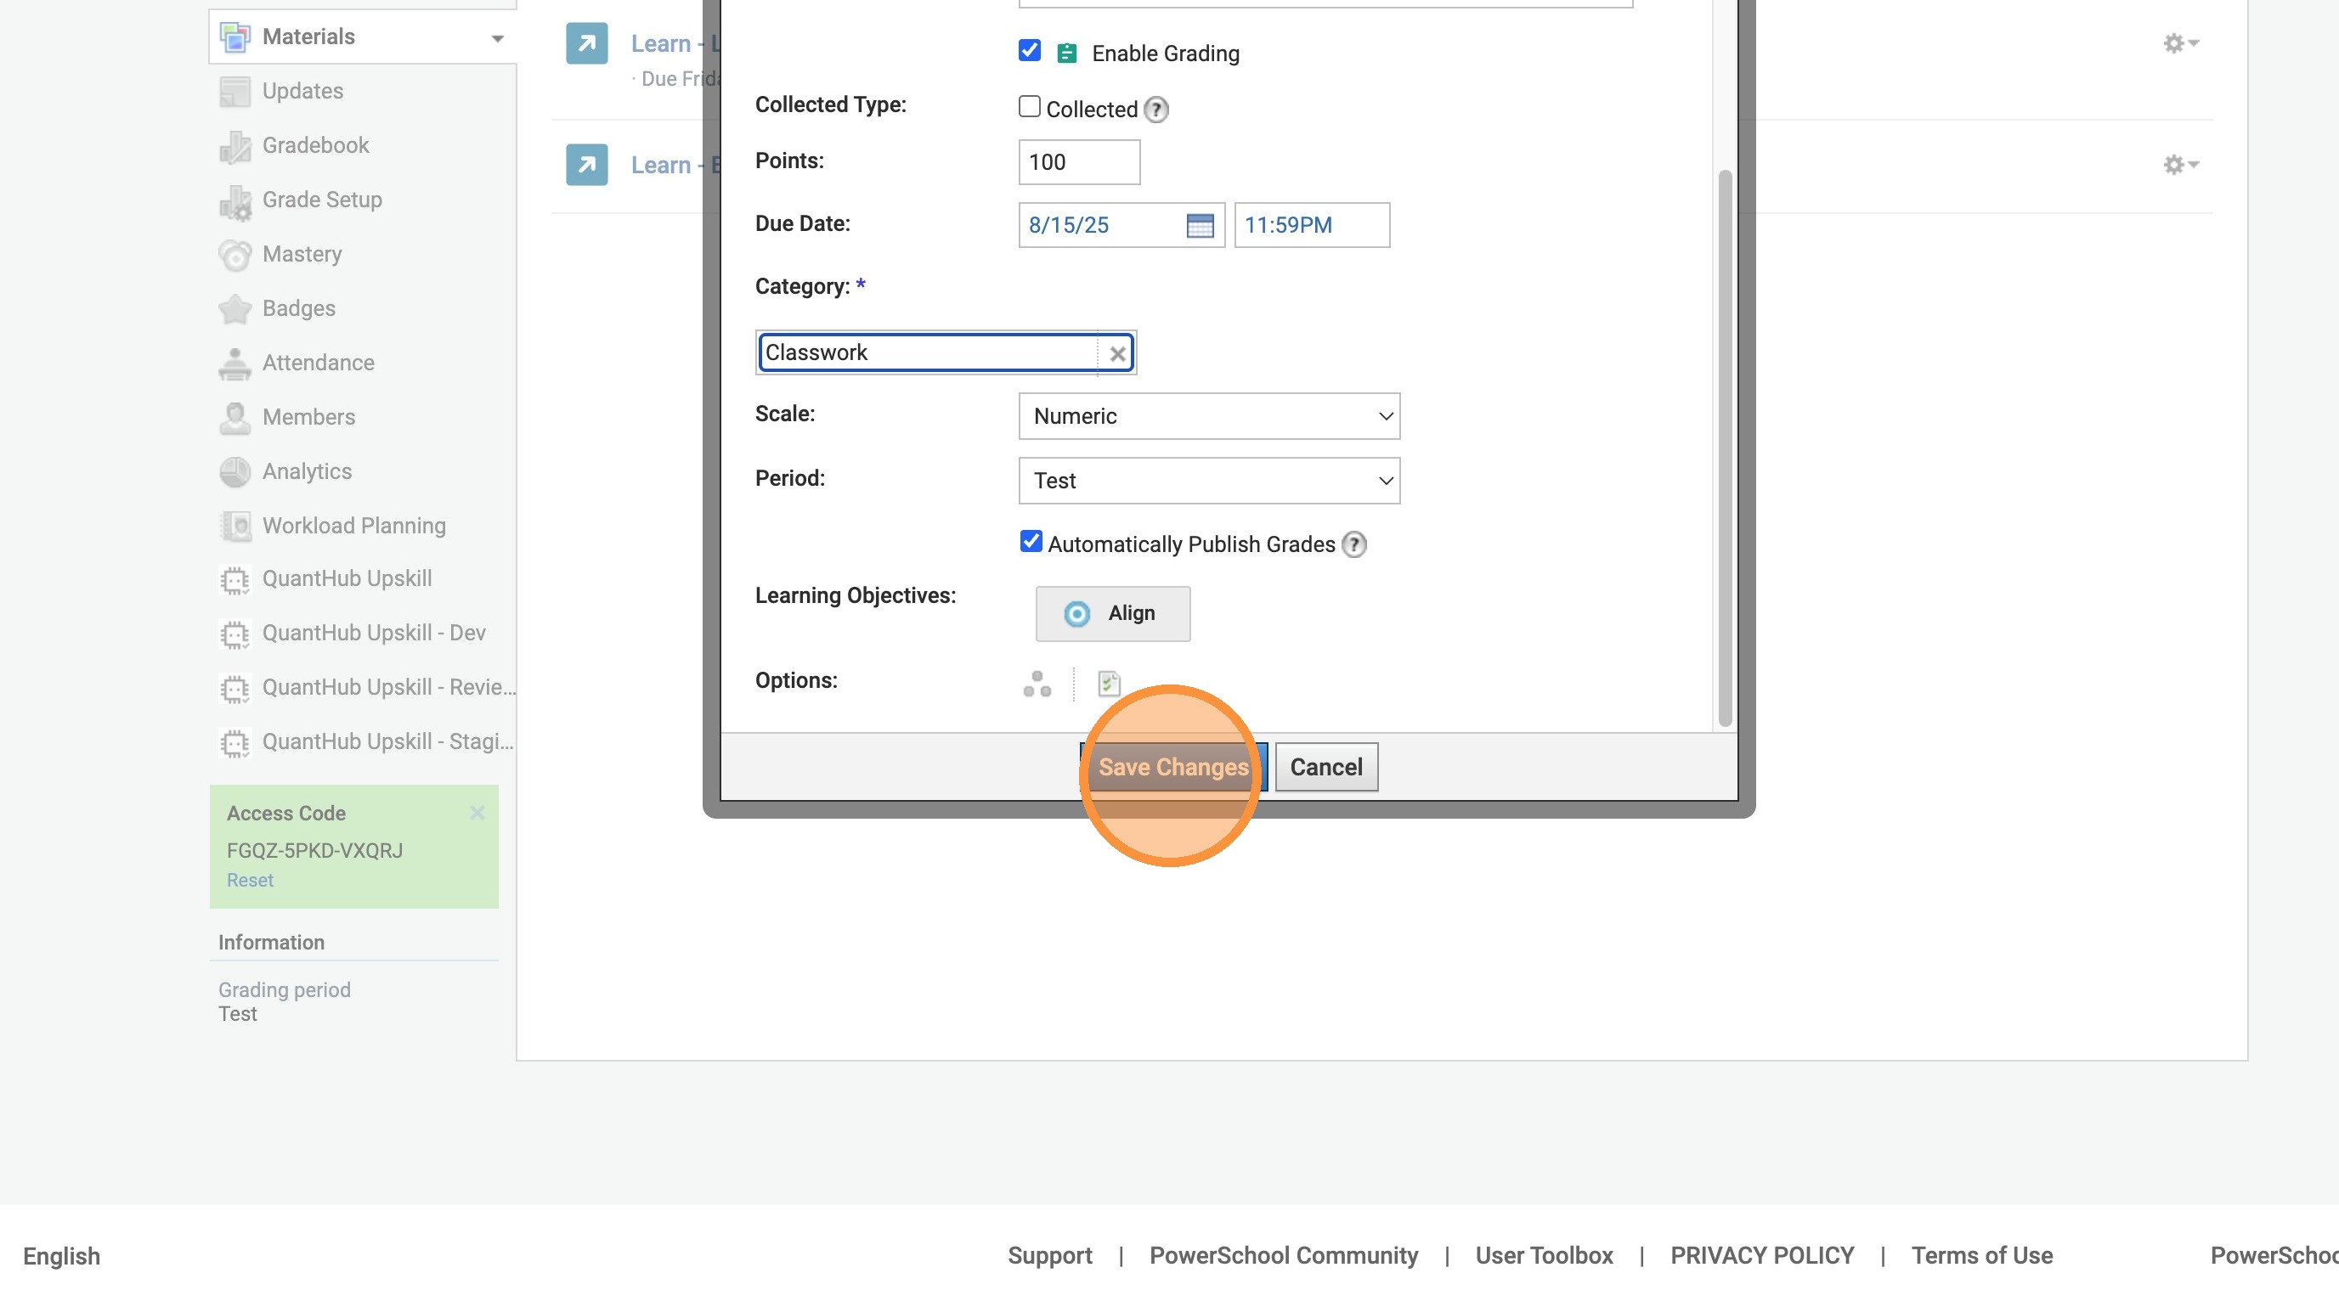The image size is (2339, 1307).
Task: Go to Gradebook in the sidebar
Action: coord(315,145)
